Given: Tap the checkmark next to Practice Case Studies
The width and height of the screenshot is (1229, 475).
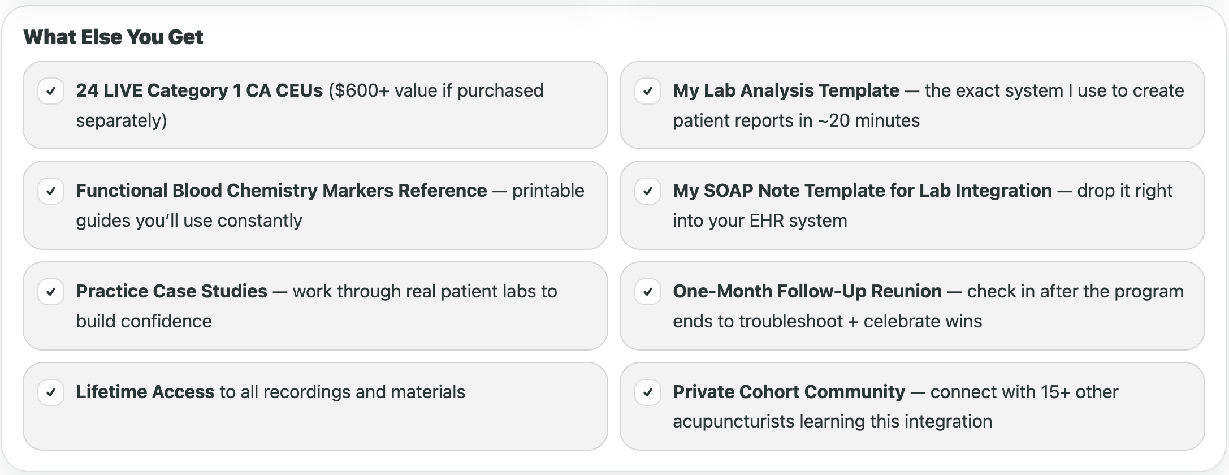Looking at the screenshot, I should [x=51, y=292].
